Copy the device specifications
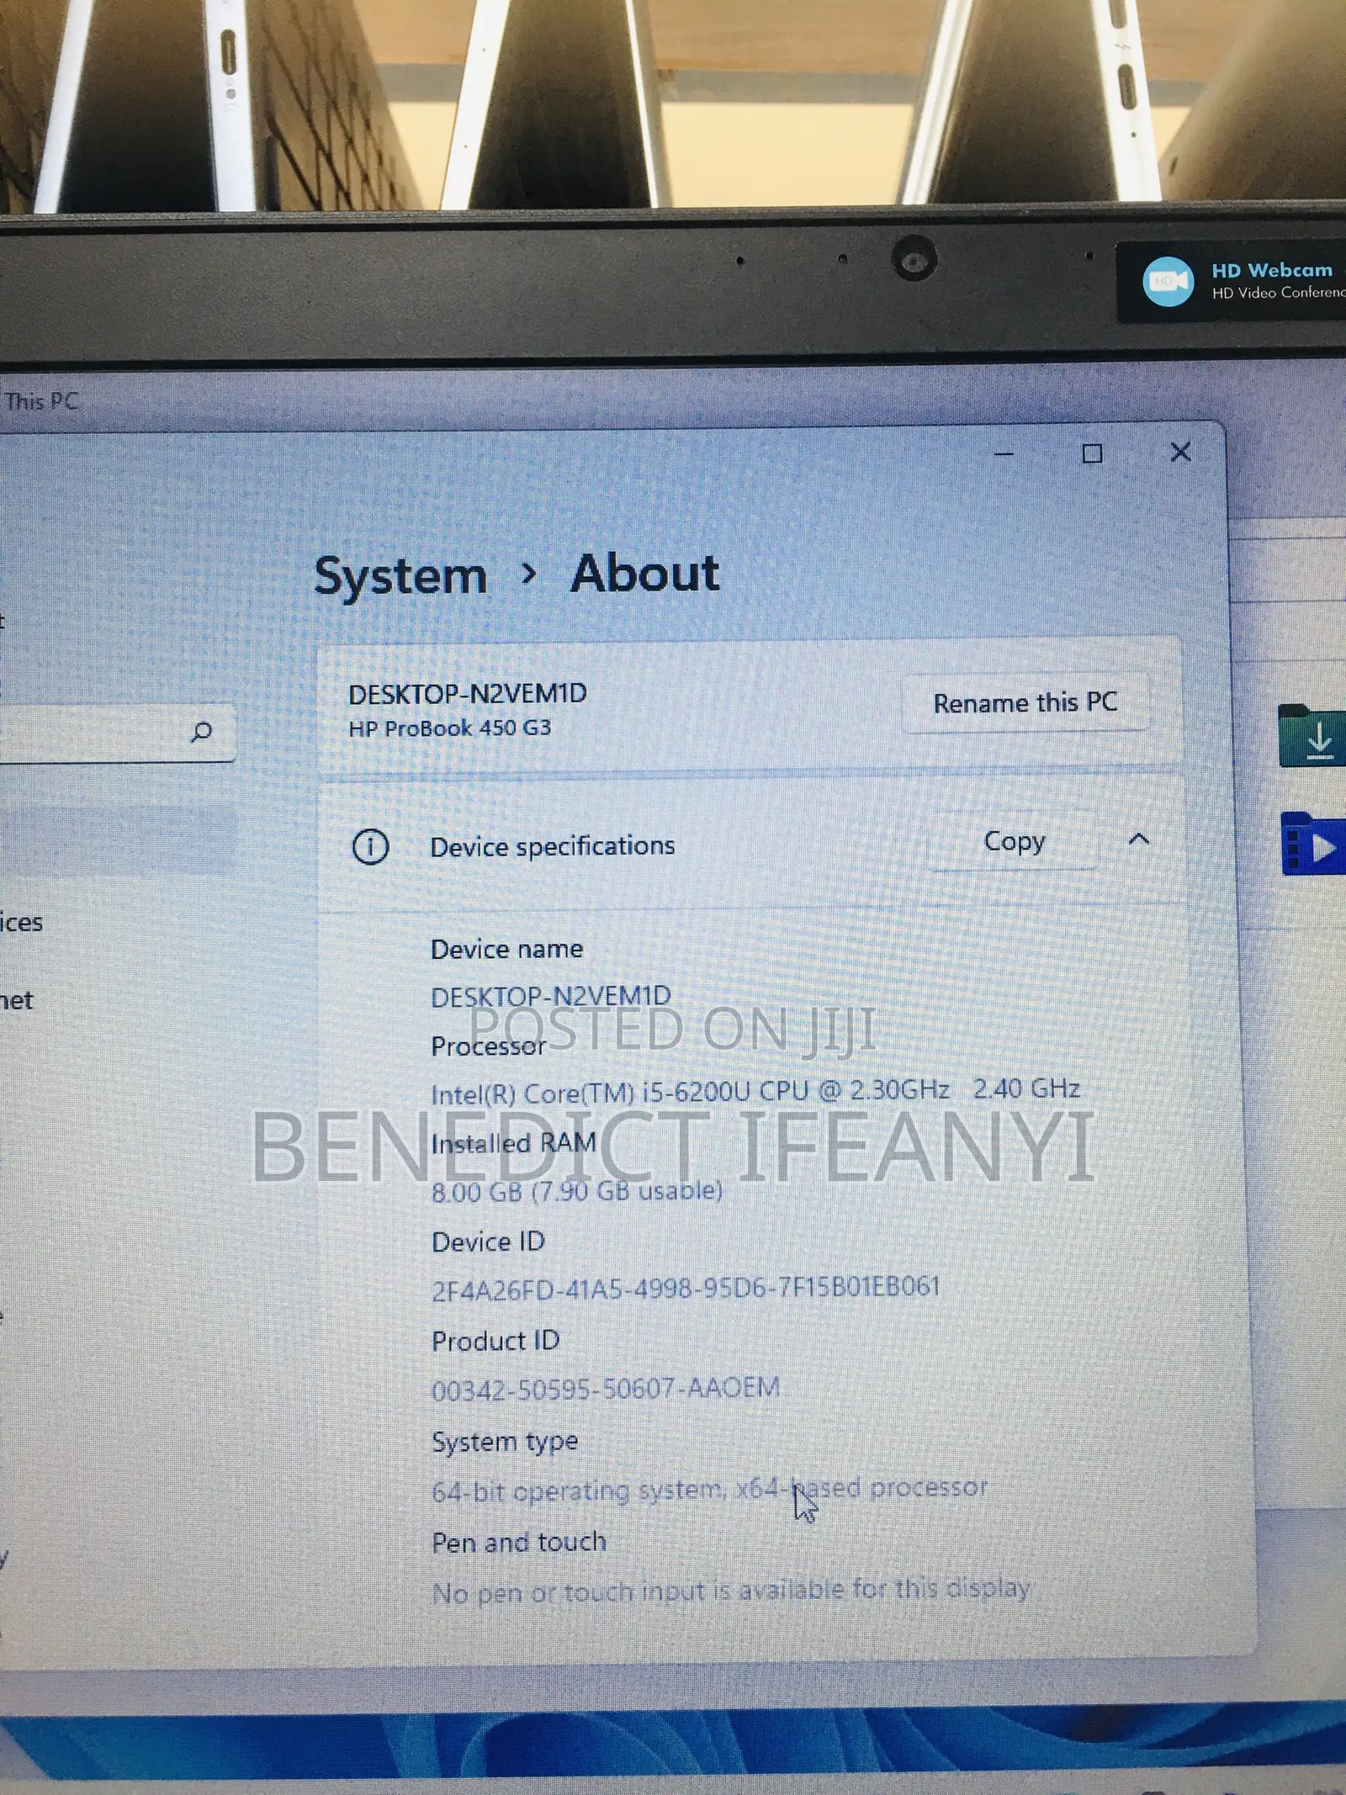 point(1014,840)
